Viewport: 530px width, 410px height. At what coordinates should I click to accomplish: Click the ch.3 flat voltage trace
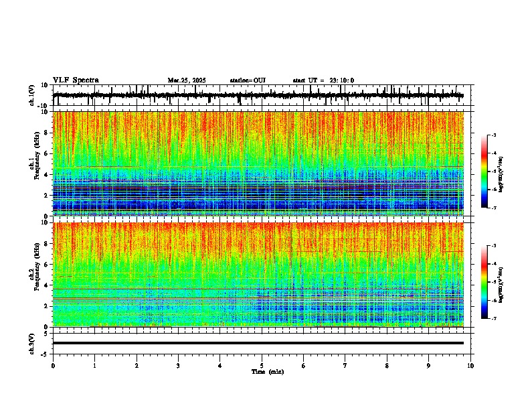(x=258, y=343)
